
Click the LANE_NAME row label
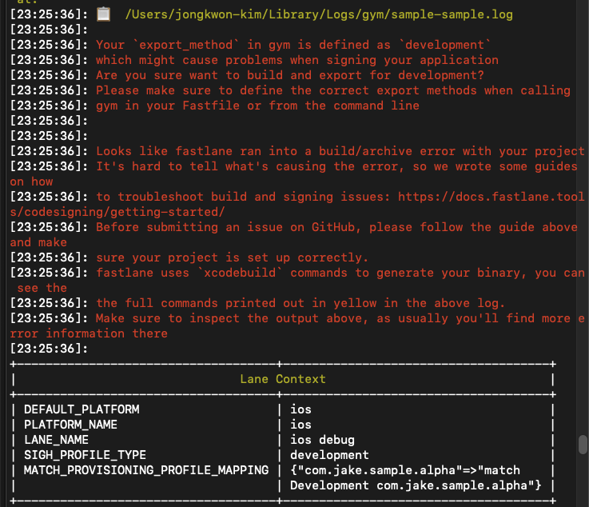point(57,440)
